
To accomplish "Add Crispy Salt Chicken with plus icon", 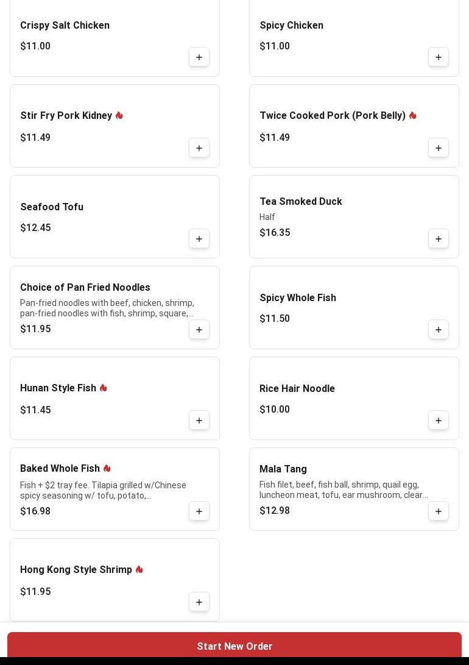I will (199, 57).
